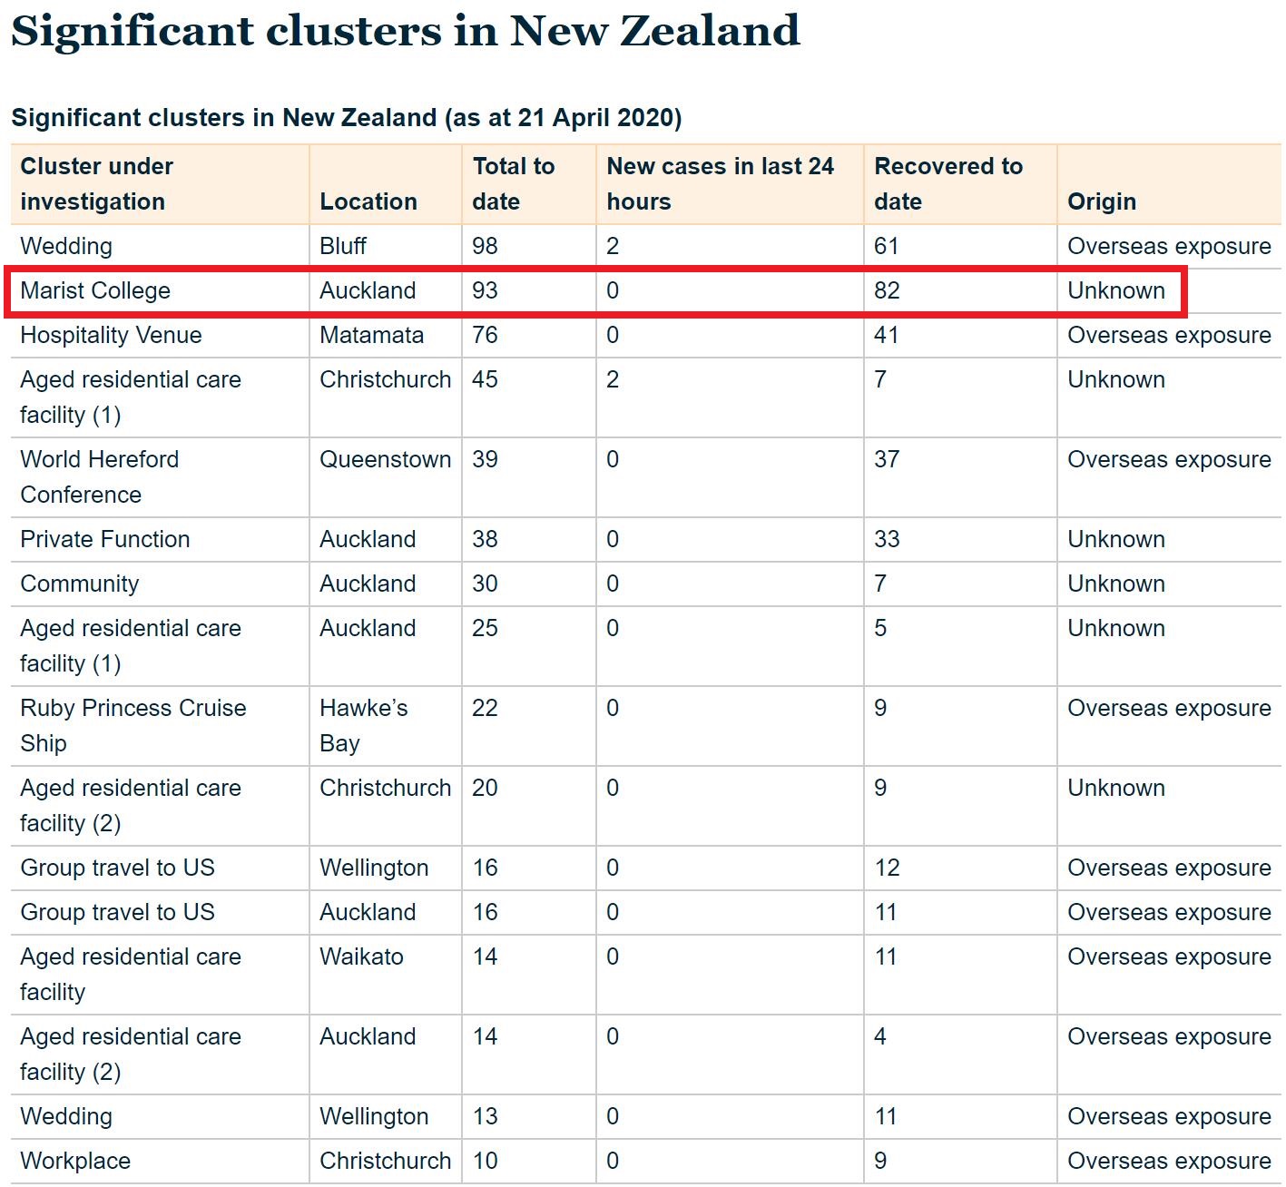The width and height of the screenshot is (1286, 1187).
Task: Click total '39' in the World Hereford row
Action: 485,459
